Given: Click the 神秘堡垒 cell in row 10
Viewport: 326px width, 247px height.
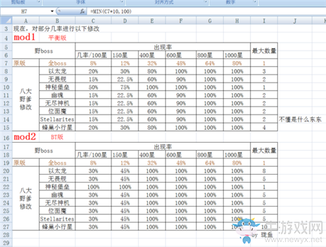Looking at the screenshot, I should coord(57,87).
